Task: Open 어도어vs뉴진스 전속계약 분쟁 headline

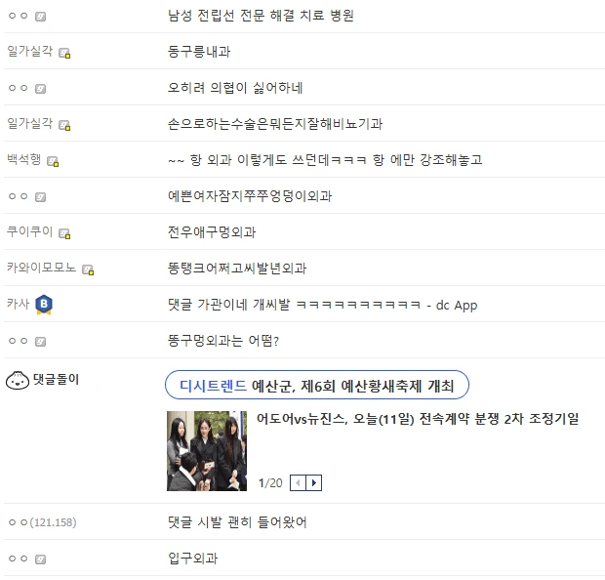Action: [x=418, y=419]
